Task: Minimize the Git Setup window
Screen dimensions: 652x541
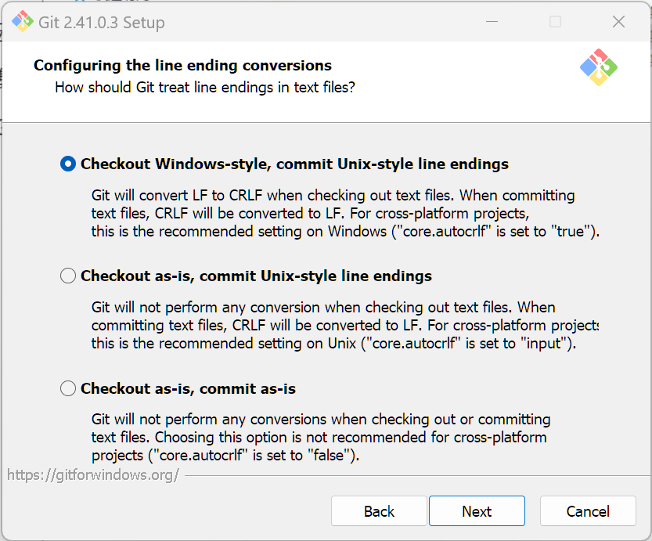Action: pyautogui.click(x=492, y=22)
